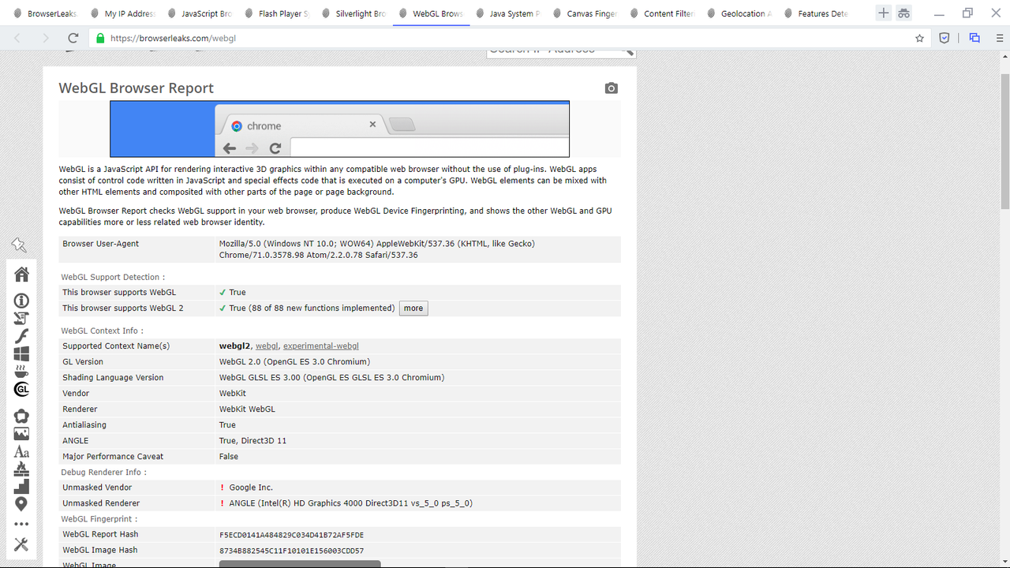Switch to the Silverlight tab
The height and width of the screenshot is (568, 1010).
coord(353,13)
